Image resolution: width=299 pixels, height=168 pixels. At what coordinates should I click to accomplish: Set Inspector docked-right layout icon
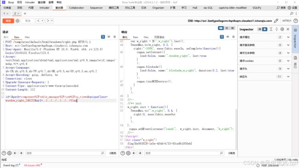click(x=264, y=29)
